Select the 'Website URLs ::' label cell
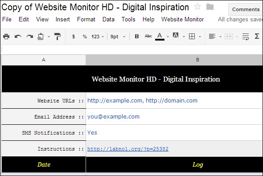 pyautogui.click(x=44, y=100)
